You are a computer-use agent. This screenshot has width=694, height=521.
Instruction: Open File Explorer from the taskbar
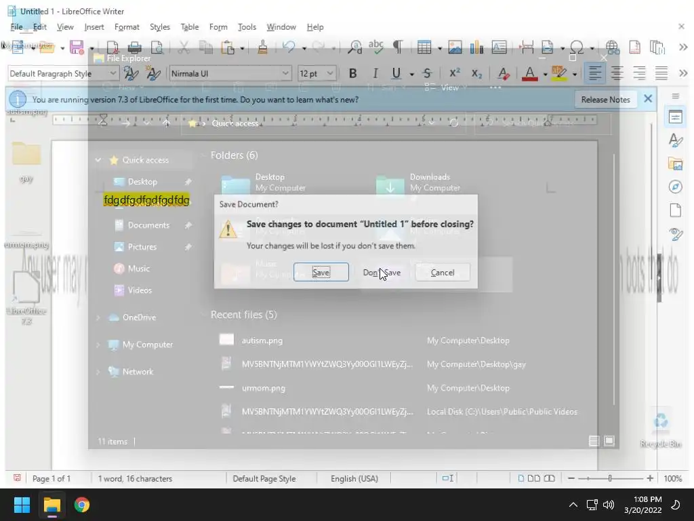52,505
